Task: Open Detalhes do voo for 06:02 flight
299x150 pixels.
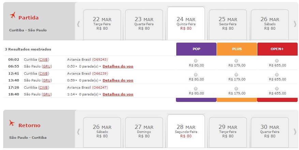Action: click(x=118, y=66)
